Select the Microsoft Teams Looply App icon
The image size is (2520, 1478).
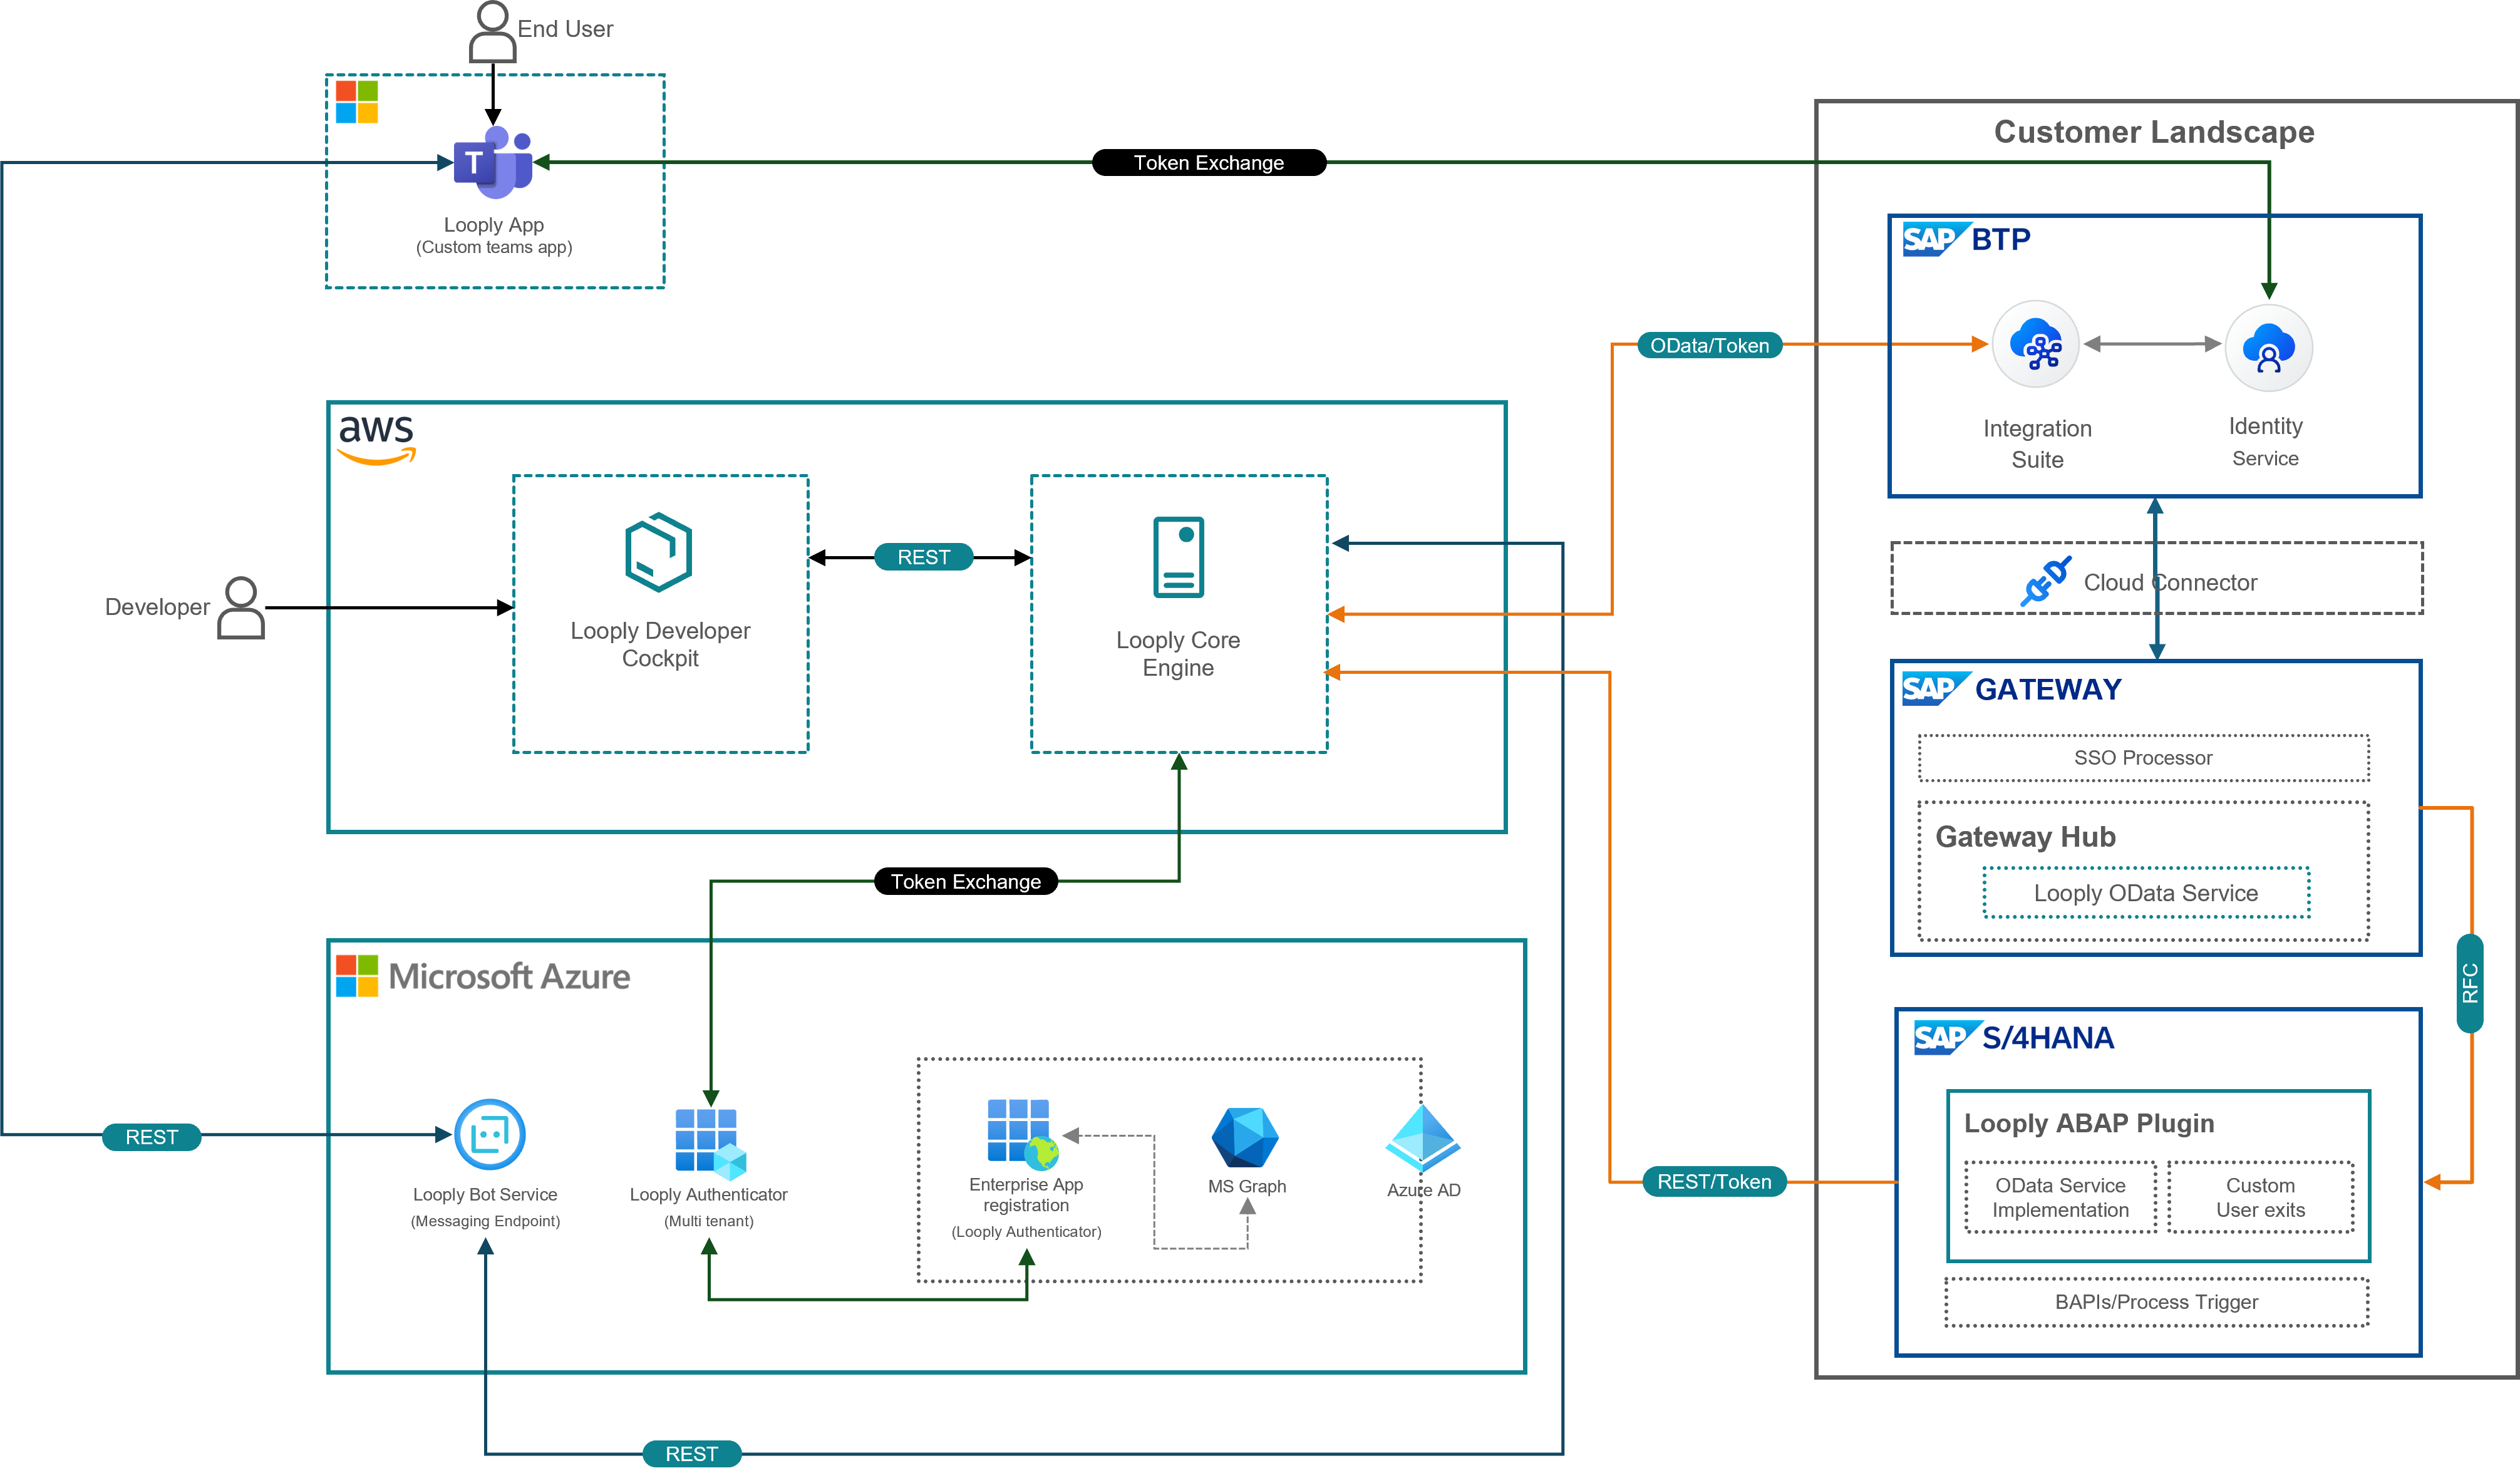click(x=492, y=162)
